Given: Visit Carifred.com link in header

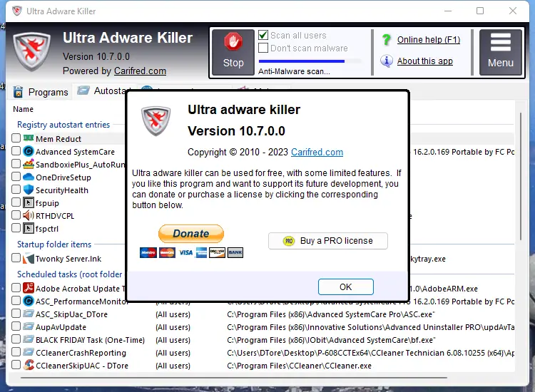Looking at the screenshot, I should 140,71.
